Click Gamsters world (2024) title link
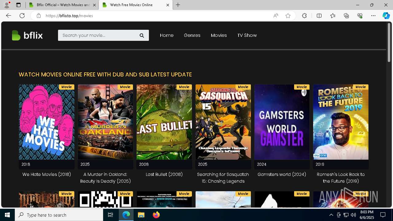The width and height of the screenshot is (393, 221). point(282,174)
